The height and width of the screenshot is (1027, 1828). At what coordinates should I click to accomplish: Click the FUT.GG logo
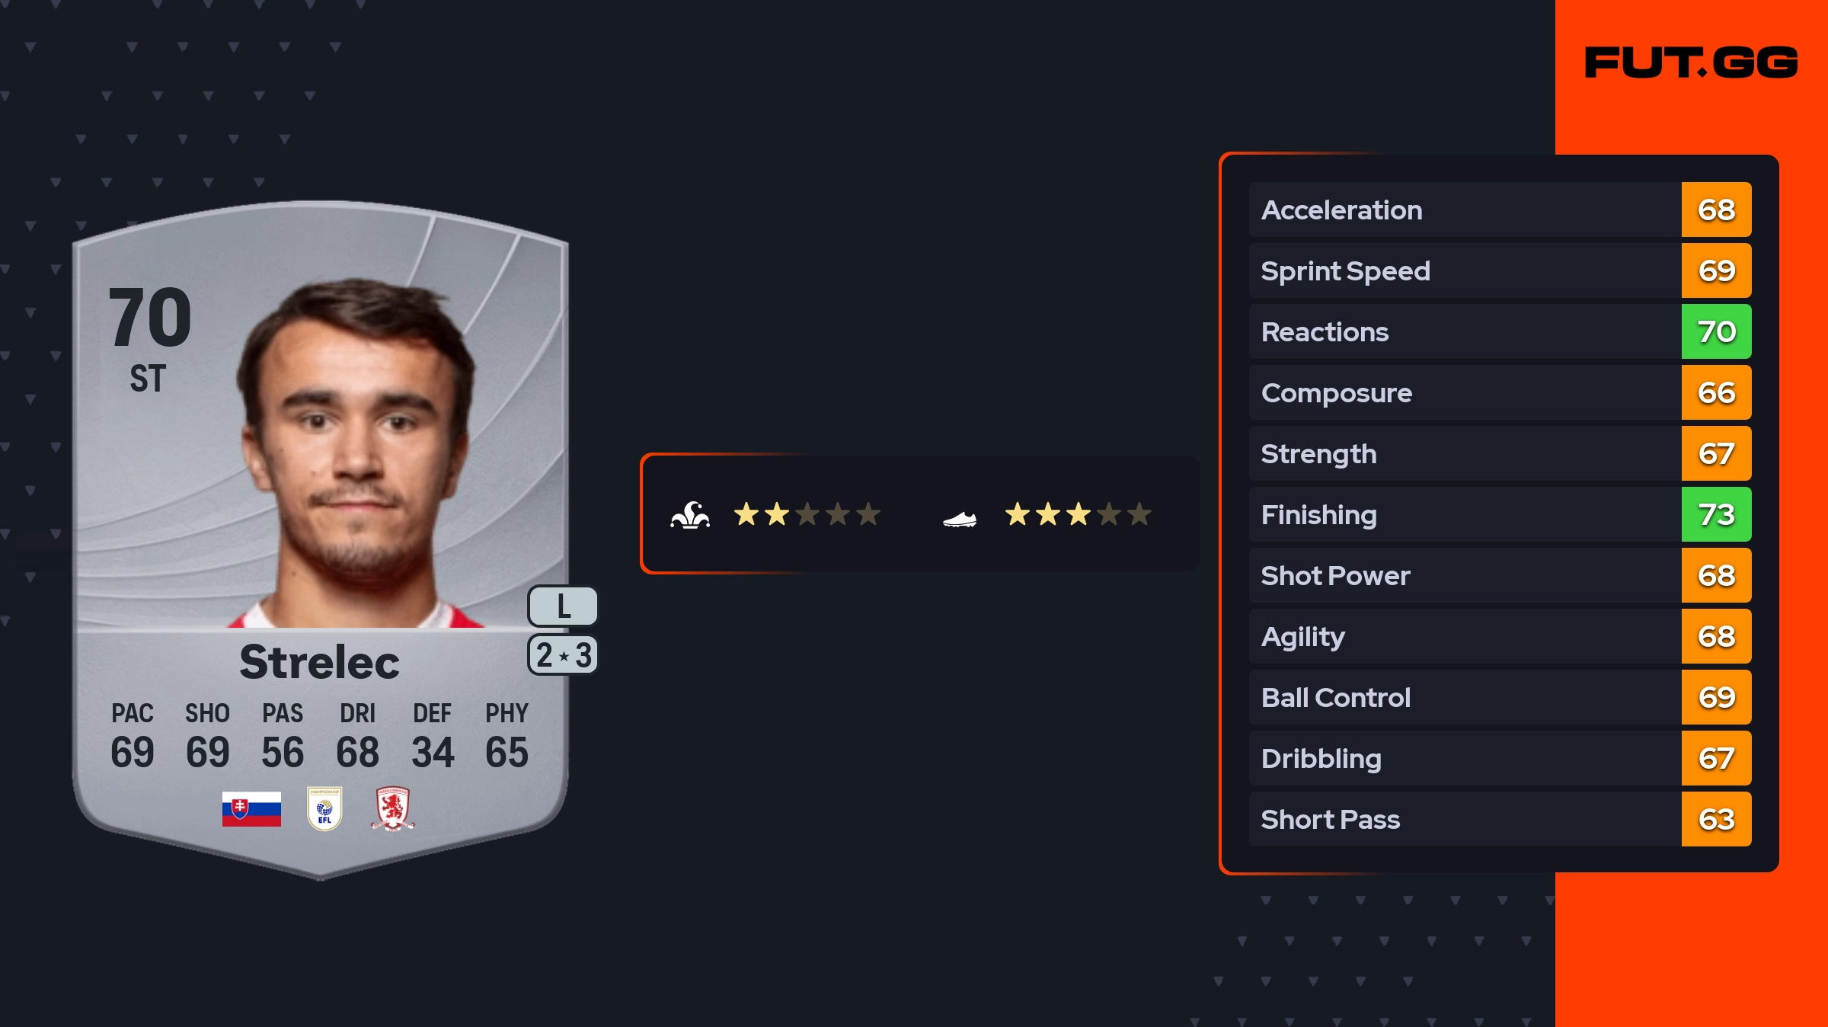click(1691, 62)
